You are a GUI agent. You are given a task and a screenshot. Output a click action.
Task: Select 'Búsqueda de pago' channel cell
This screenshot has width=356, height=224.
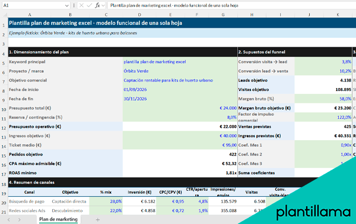[x=30, y=202]
